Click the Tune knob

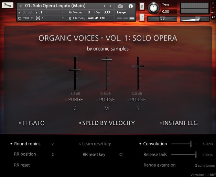(x=153, y=8)
